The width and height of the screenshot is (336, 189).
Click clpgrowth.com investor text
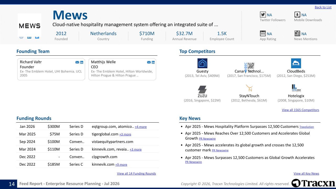pos(105,157)
